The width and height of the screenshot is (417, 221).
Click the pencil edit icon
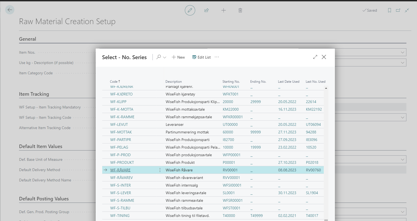(190, 10)
